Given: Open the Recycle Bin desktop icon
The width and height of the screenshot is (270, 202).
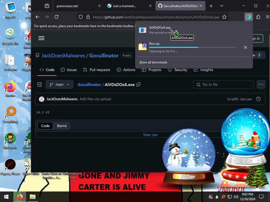Looking at the screenshot, I should click(10, 36).
